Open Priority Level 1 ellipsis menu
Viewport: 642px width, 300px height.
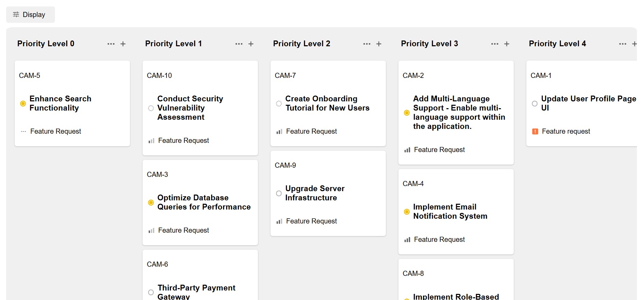(239, 44)
